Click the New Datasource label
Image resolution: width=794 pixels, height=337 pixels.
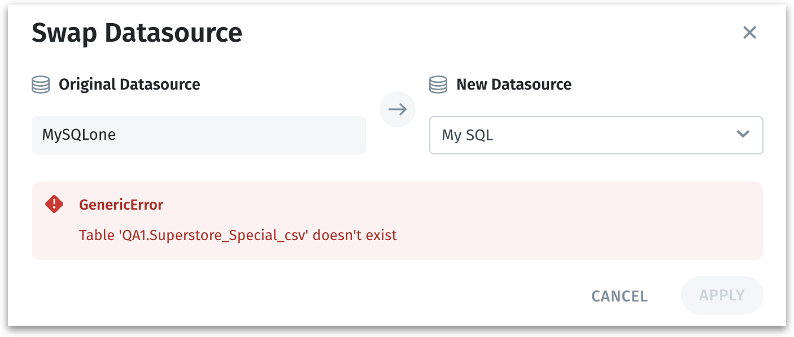tap(514, 85)
